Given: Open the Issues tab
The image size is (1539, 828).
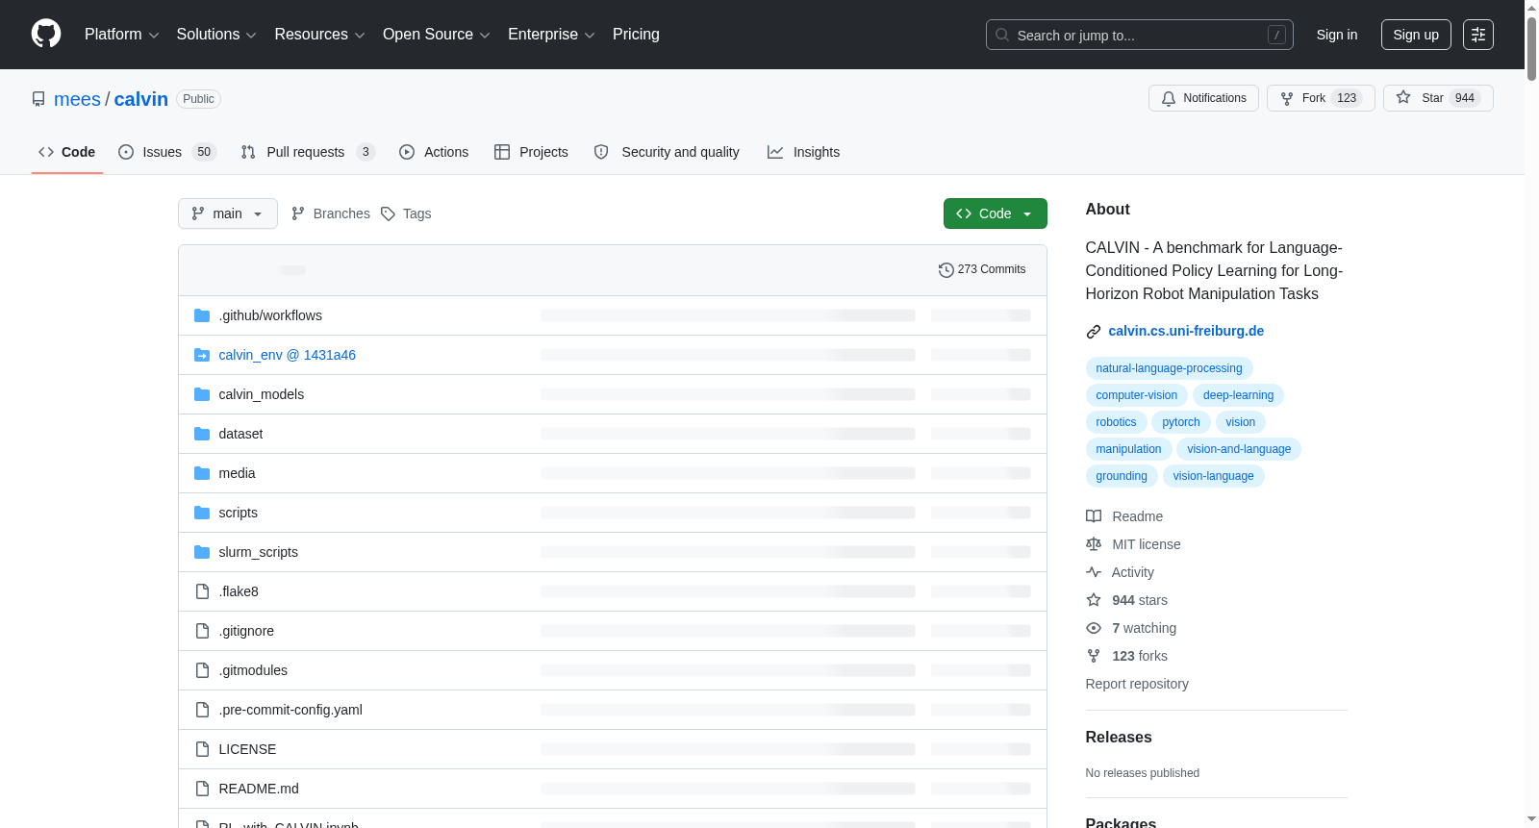Looking at the screenshot, I should point(167,152).
